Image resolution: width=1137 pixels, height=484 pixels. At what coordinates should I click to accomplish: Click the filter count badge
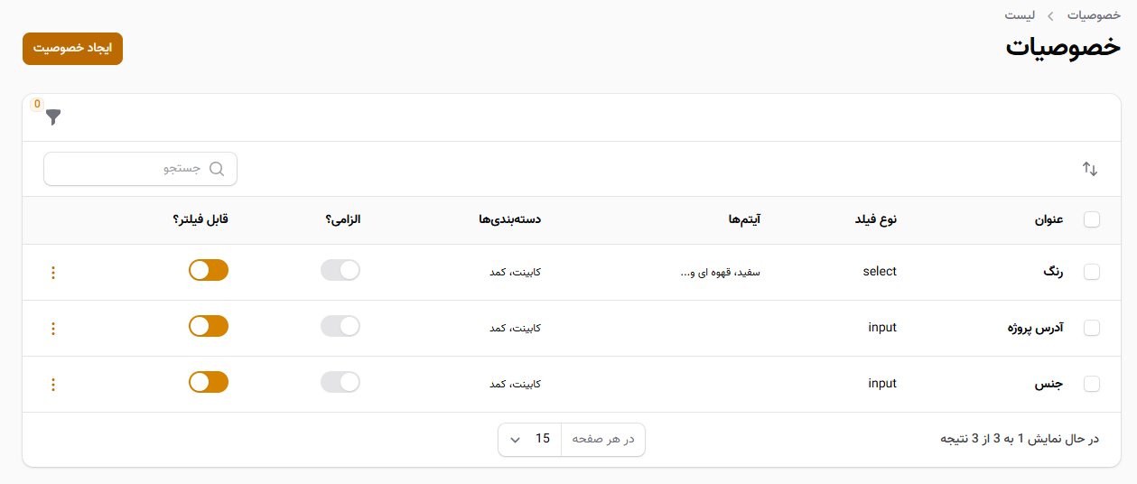pyautogui.click(x=37, y=104)
